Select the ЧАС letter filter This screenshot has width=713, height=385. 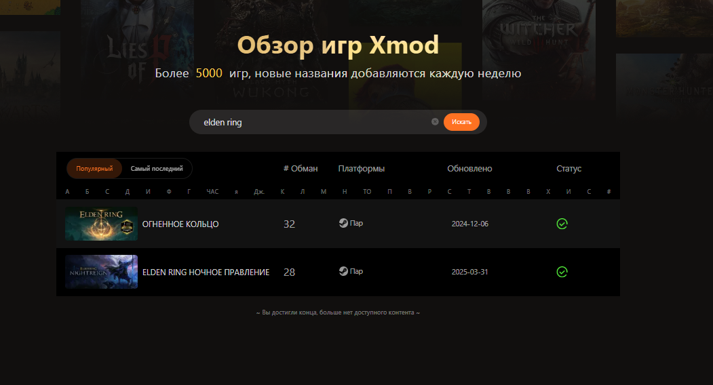[212, 192]
